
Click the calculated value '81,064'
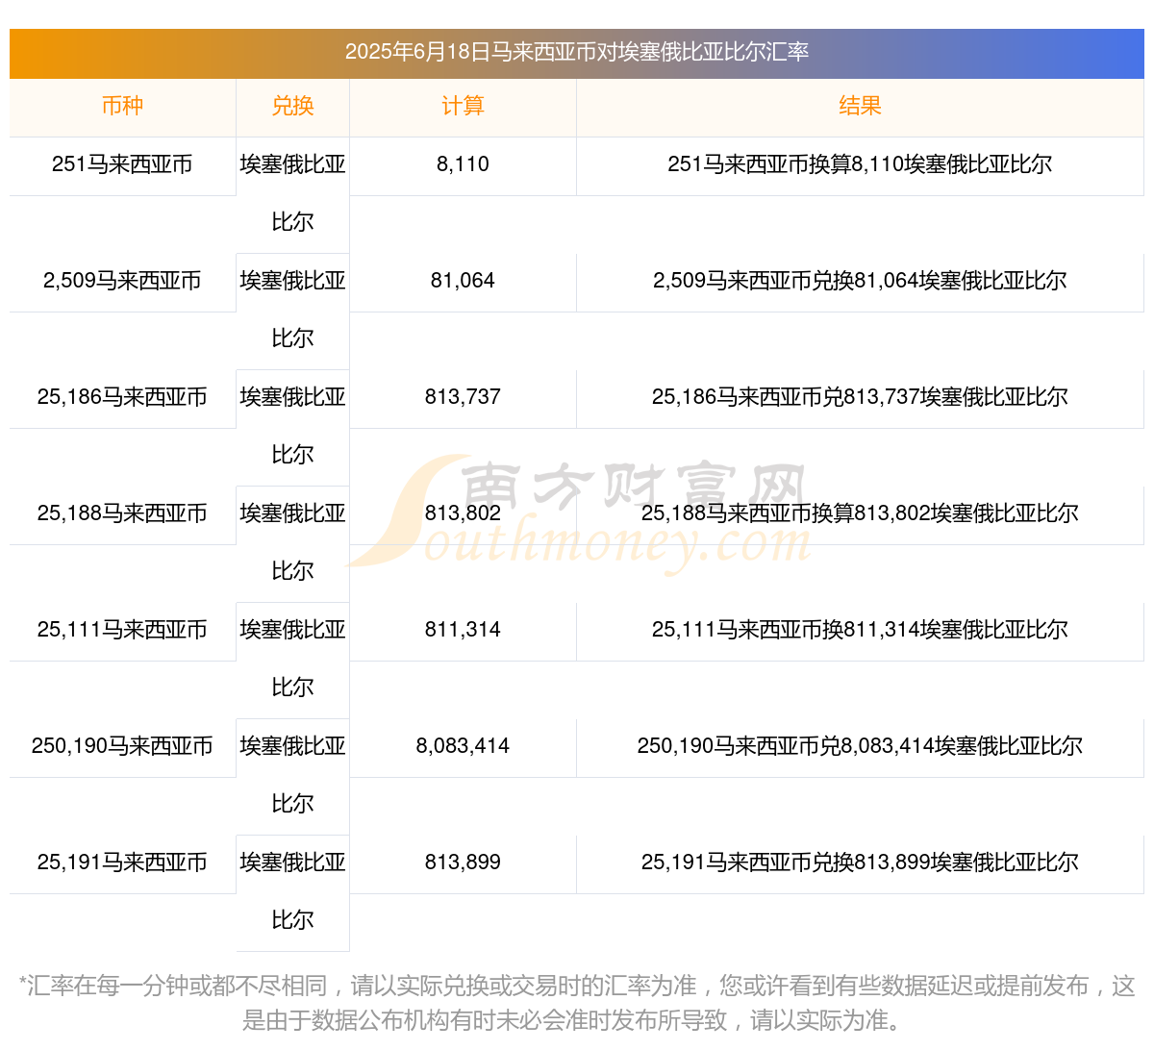463,281
